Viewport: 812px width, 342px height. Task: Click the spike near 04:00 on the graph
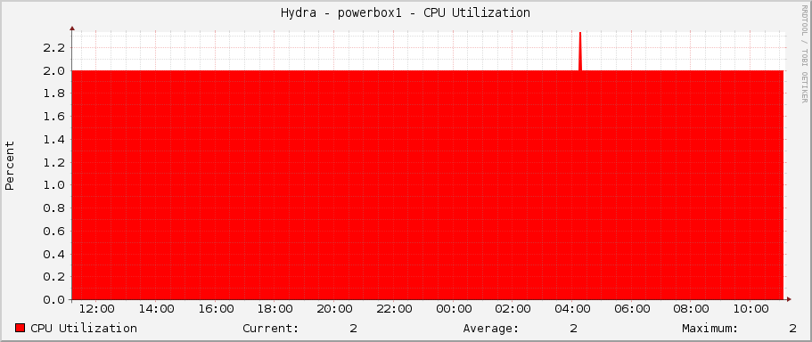(x=580, y=52)
